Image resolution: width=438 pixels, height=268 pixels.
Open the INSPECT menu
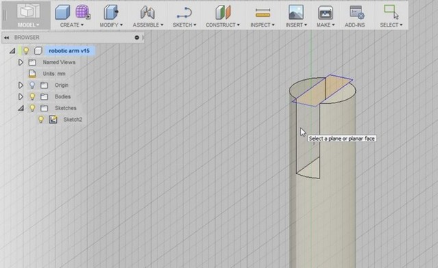click(x=263, y=25)
